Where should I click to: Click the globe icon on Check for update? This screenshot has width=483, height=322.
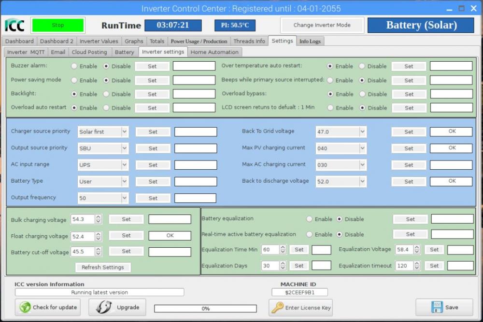25,307
